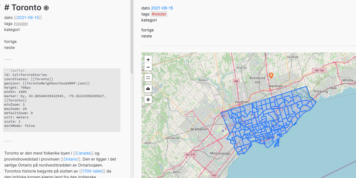Click inside the leaflet code block
Image resolution: width=356 pixels, height=178 pixels.
pos(62,100)
